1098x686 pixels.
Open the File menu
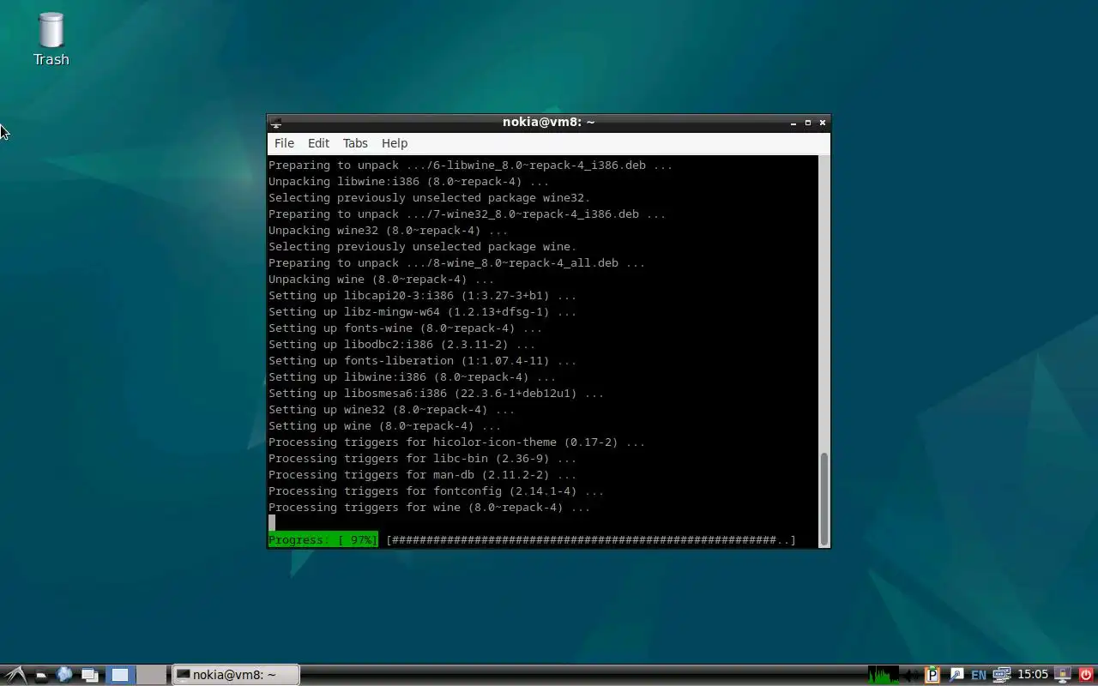[x=284, y=143]
